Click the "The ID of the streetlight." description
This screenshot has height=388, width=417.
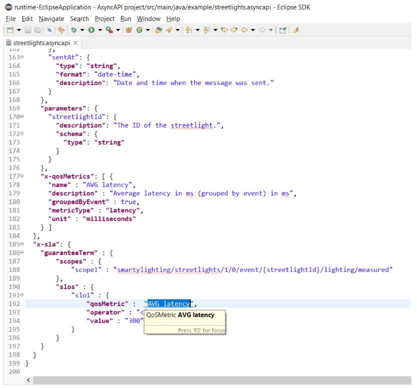[167, 125]
